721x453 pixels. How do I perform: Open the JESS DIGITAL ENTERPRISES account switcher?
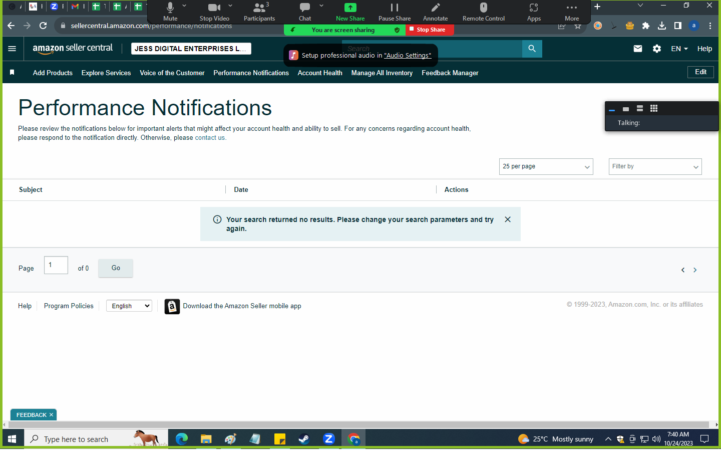coord(191,49)
